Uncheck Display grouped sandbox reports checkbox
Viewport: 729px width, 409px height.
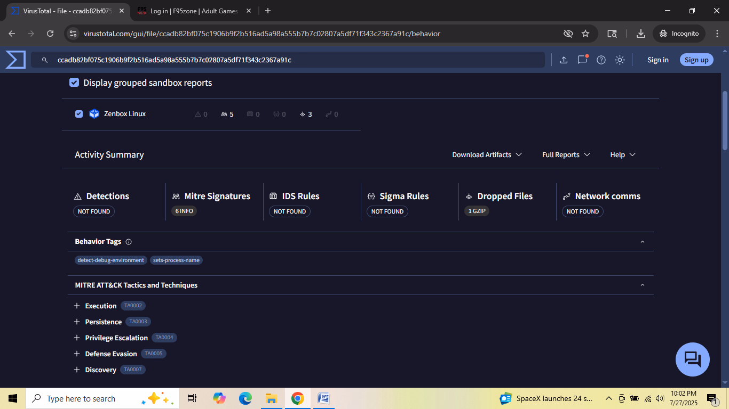pos(74,83)
